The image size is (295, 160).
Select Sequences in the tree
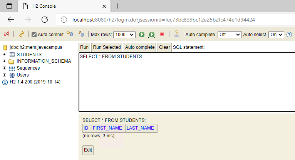click(x=28, y=68)
